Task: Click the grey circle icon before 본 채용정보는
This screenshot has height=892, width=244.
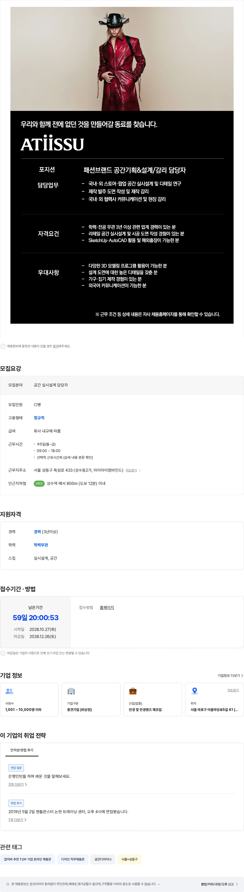Action: pos(8,884)
